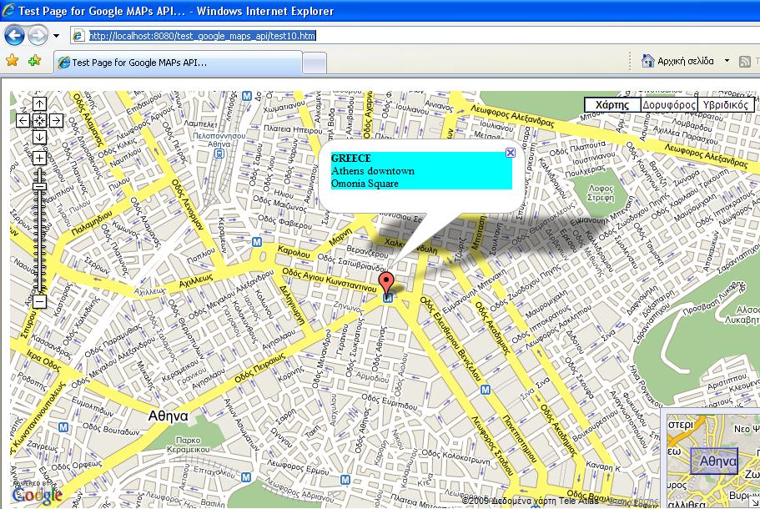The width and height of the screenshot is (760, 509).
Task: Open the Favorites Center star icon
Action: tap(13, 61)
